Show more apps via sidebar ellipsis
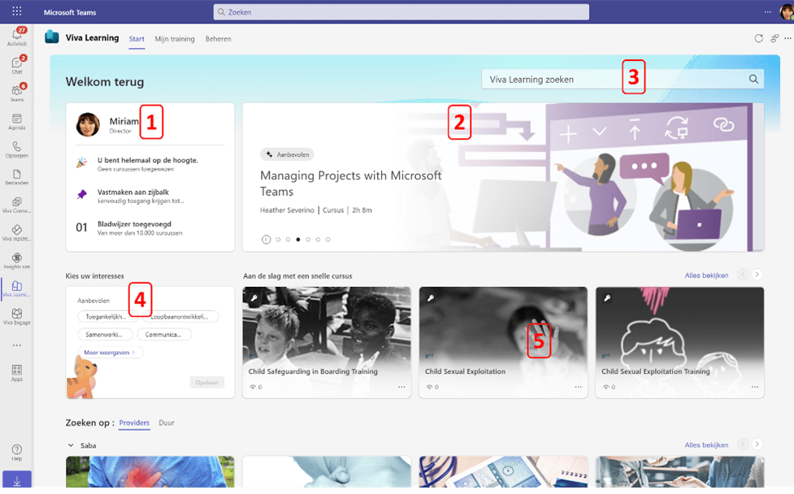Screen dimensions: 794x494 tap(17, 345)
